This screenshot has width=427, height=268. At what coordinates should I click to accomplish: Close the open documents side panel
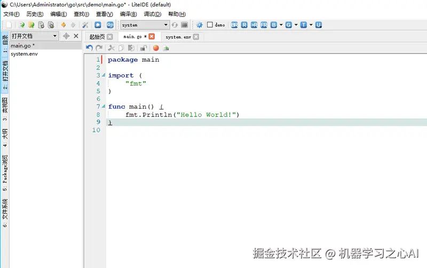(76, 36)
